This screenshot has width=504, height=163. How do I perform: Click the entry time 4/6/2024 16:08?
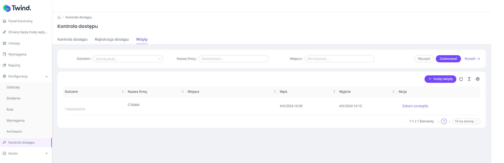[291, 106]
